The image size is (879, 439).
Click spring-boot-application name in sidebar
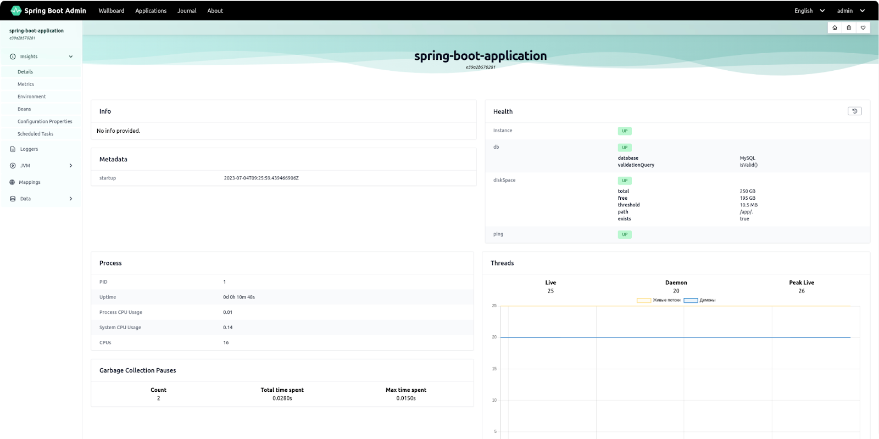click(36, 31)
